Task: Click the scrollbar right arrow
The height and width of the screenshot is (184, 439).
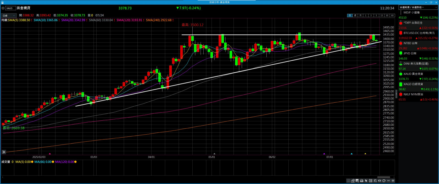Action: click(x=394, y=177)
